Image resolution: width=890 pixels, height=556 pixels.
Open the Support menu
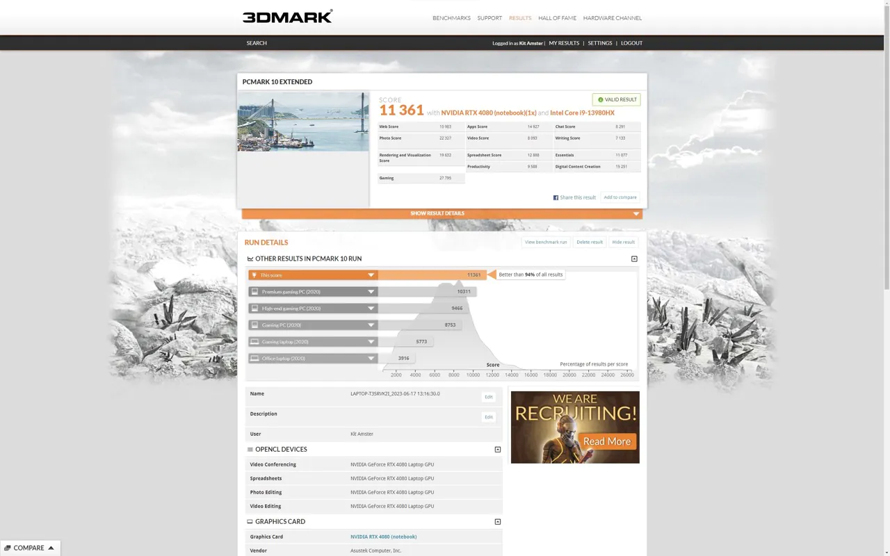[489, 18]
